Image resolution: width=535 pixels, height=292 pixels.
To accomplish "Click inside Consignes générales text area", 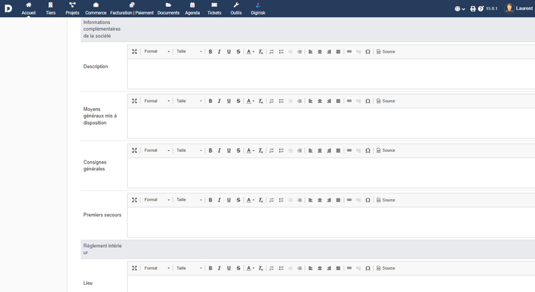I will (x=331, y=173).
